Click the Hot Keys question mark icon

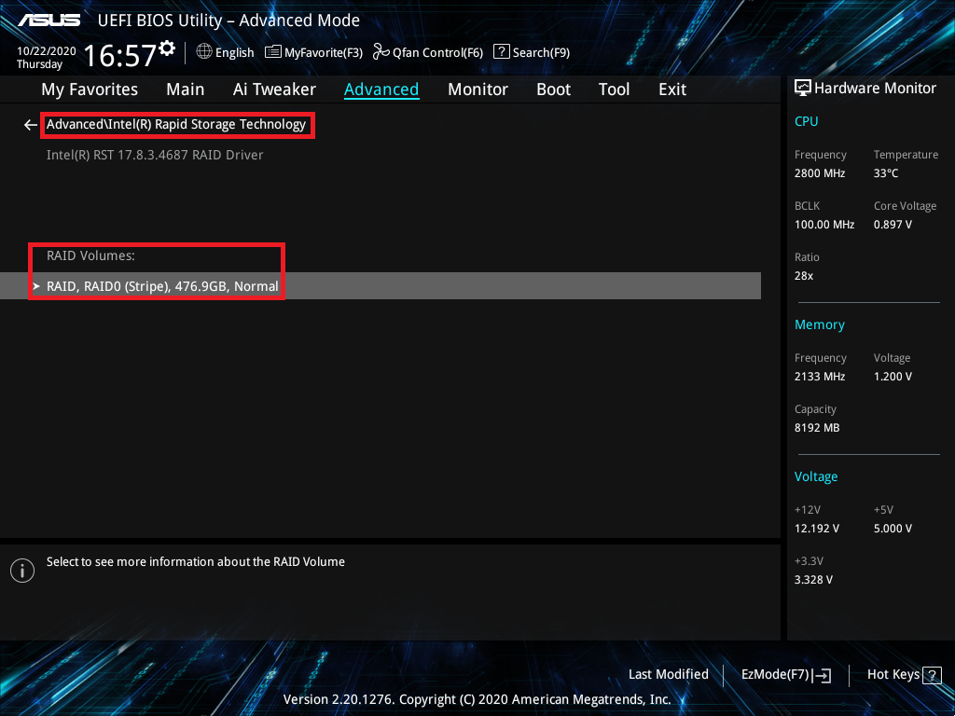click(x=932, y=675)
